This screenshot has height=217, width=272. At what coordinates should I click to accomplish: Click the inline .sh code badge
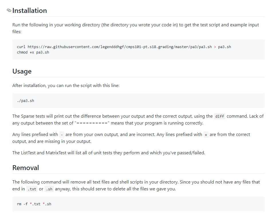click(x=49, y=189)
